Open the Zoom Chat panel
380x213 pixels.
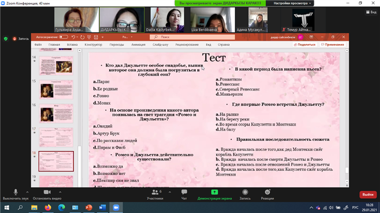pos(184,195)
